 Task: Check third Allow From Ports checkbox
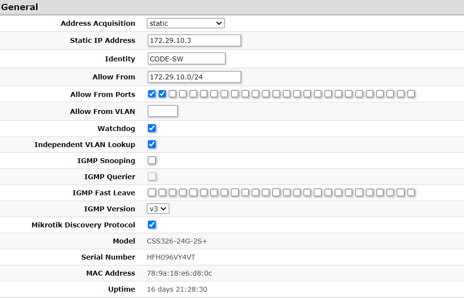pyautogui.click(x=173, y=94)
